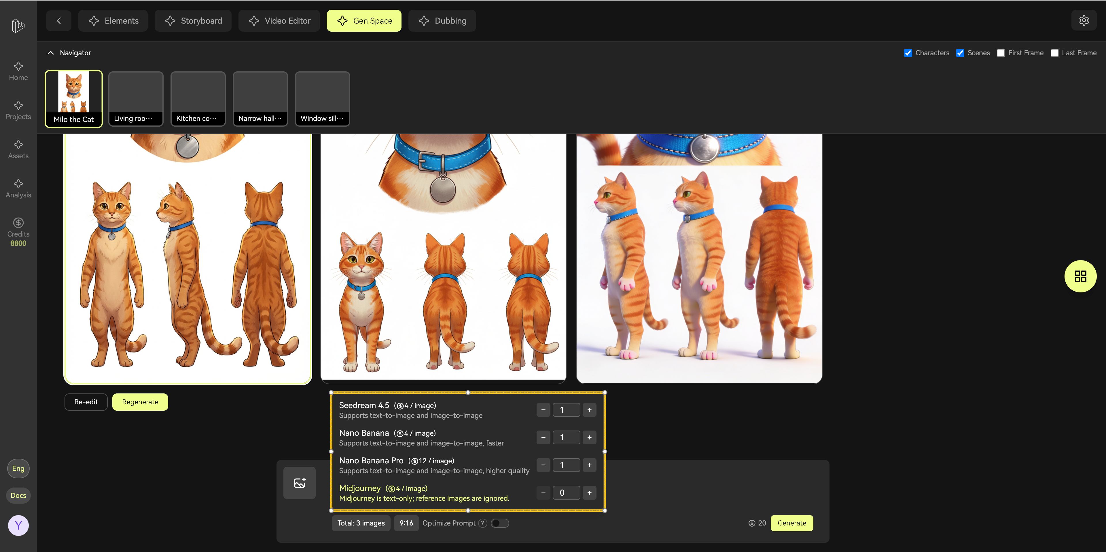Uncheck the Scenes filter

tap(961, 53)
